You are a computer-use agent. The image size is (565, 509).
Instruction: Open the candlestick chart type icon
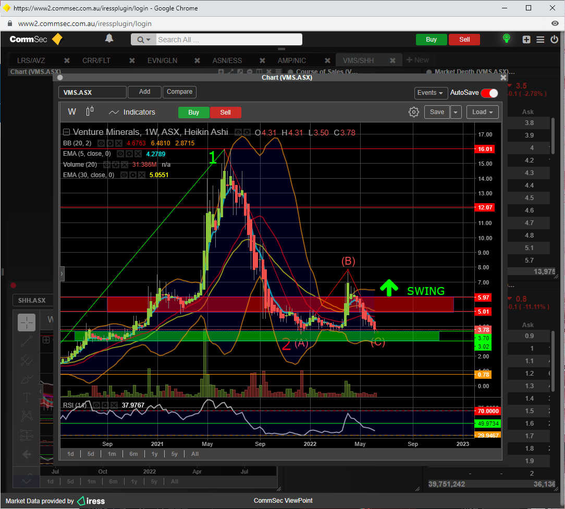[x=90, y=111]
